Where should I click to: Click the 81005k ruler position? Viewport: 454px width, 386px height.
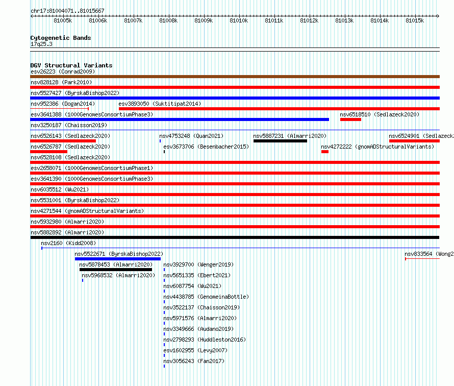click(x=63, y=20)
